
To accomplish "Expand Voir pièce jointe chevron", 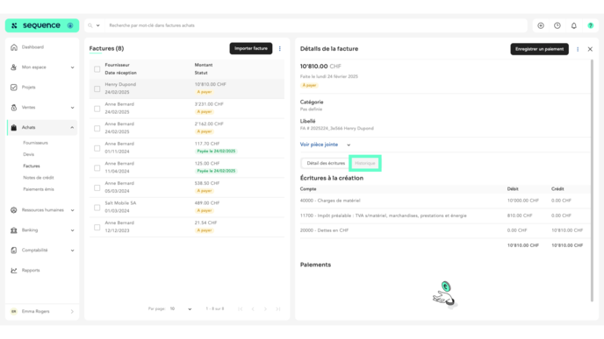I will (x=349, y=145).
